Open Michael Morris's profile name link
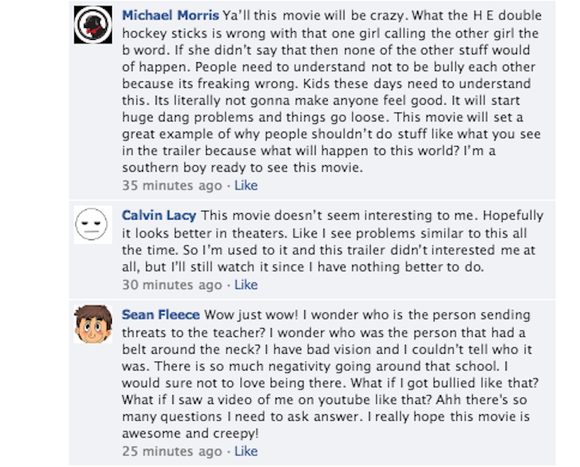 pyautogui.click(x=170, y=16)
